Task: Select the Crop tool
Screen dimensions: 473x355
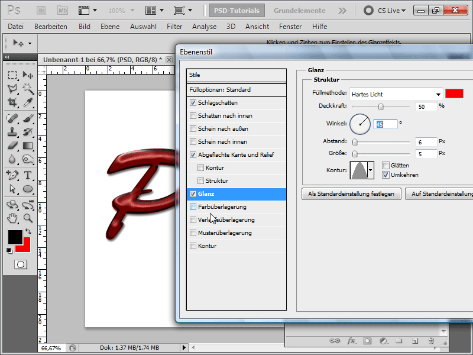Action: (x=12, y=102)
